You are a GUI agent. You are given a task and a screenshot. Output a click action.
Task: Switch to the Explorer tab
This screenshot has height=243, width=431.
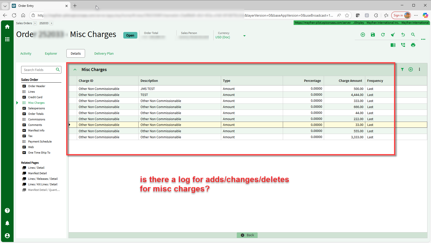point(51,54)
